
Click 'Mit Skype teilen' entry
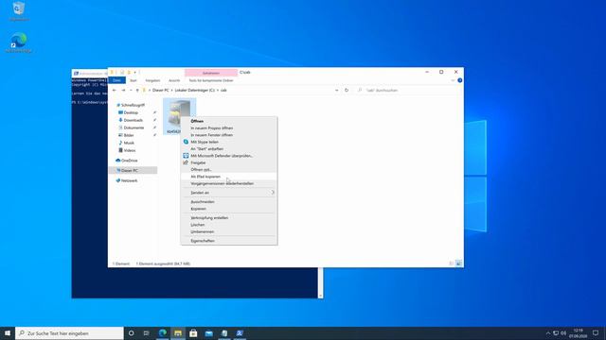tap(205, 142)
